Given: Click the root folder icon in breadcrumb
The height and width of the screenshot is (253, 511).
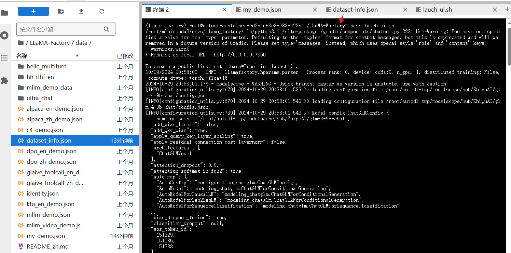Looking at the screenshot, I should tap(20, 43).
